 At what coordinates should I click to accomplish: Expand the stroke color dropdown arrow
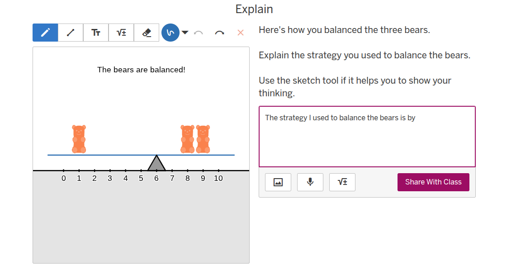point(185,33)
